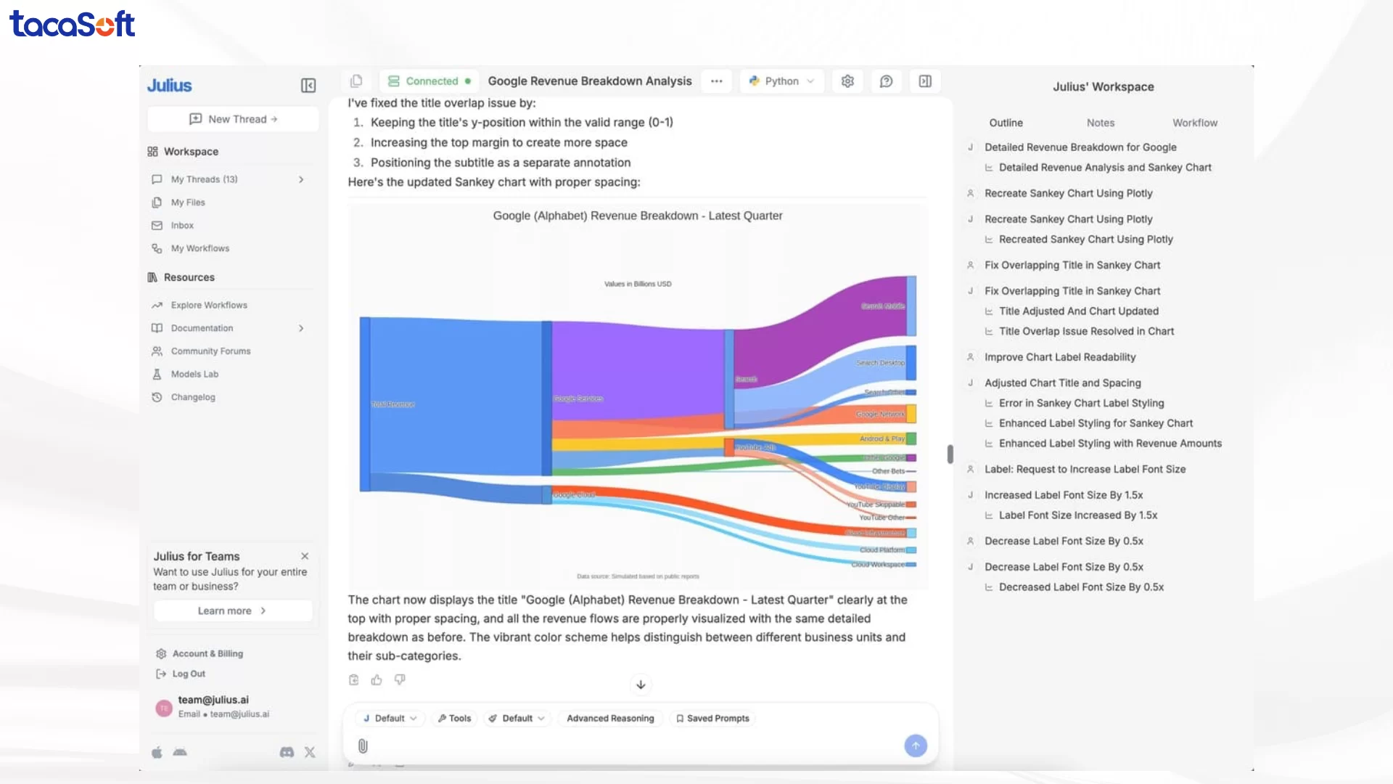Switch to the Workflow tab
1393x784 pixels.
click(1195, 123)
